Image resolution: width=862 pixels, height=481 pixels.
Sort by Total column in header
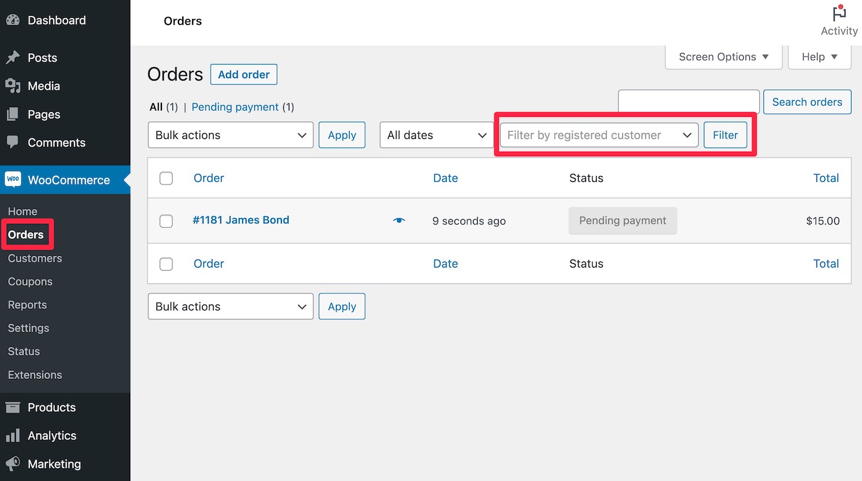point(826,178)
